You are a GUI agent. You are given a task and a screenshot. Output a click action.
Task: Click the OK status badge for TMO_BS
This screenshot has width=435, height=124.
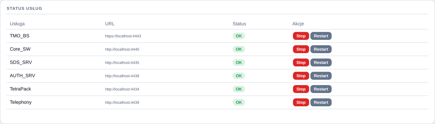[239, 36]
